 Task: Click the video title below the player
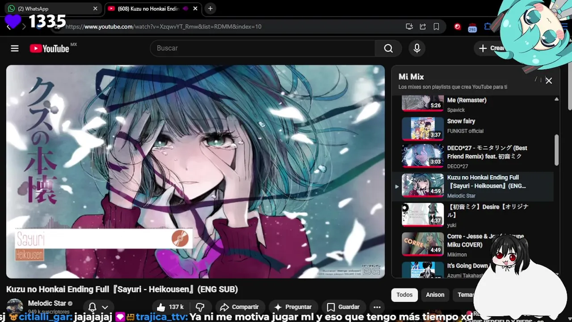[122, 289]
